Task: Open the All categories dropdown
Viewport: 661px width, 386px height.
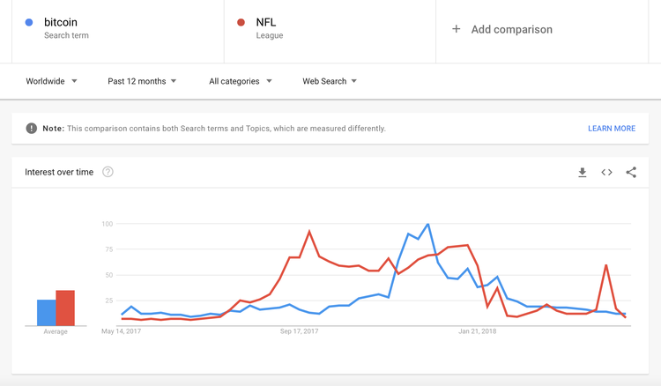Action: click(240, 81)
